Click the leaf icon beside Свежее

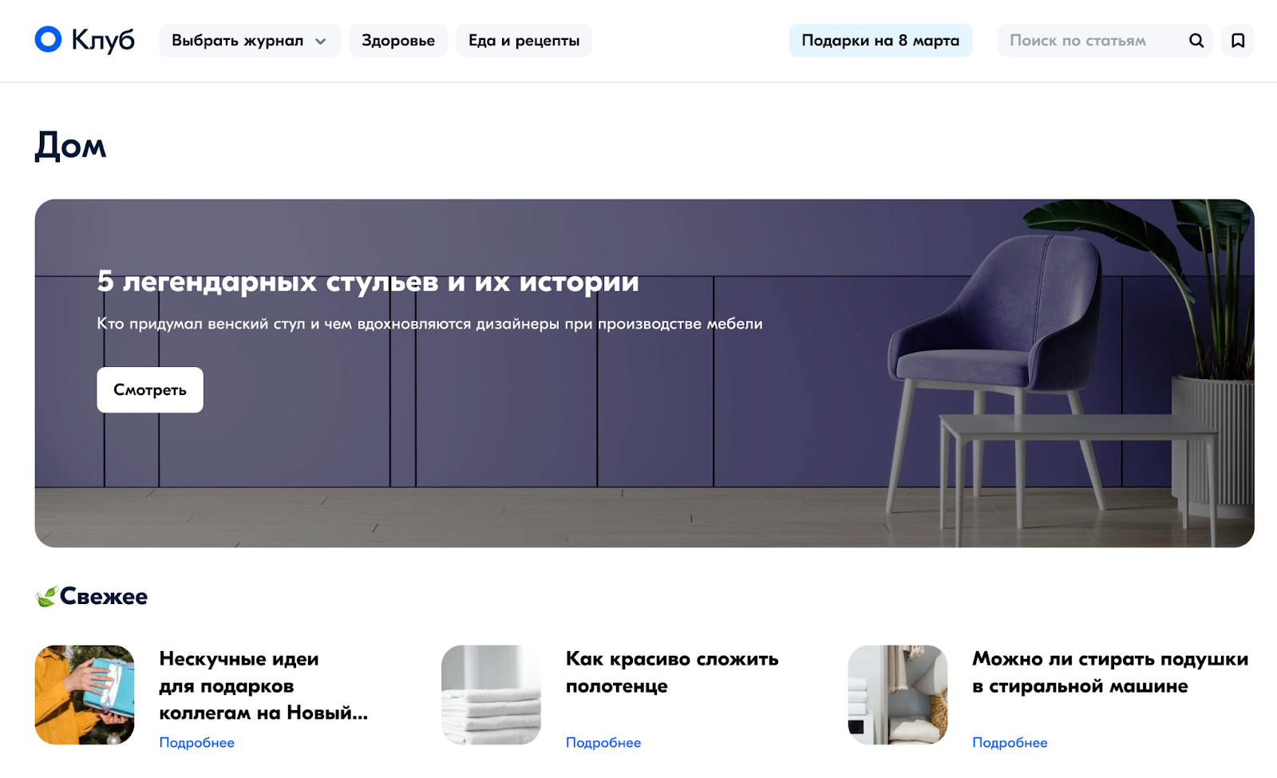pos(46,596)
